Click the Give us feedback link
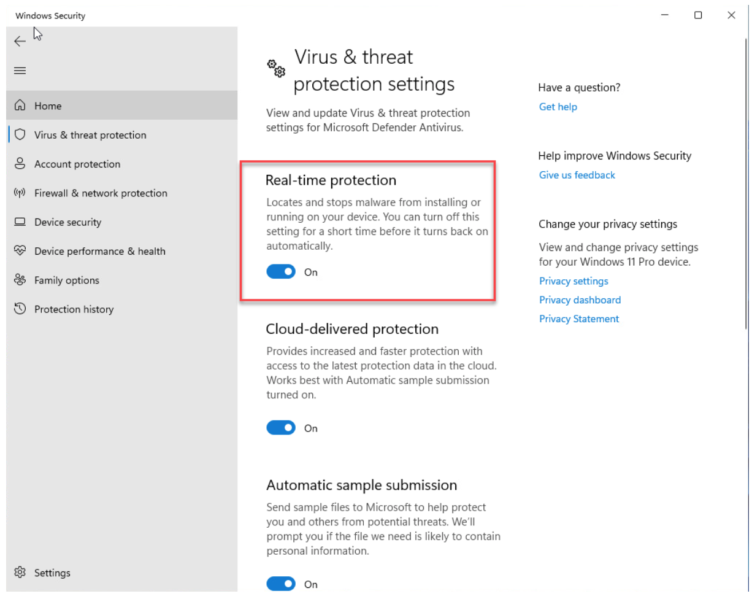This screenshot has height=599, width=752. (x=577, y=175)
